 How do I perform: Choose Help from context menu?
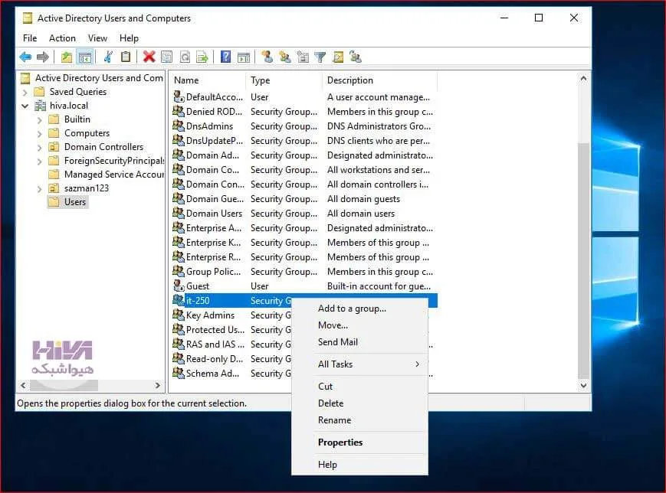click(359, 465)
